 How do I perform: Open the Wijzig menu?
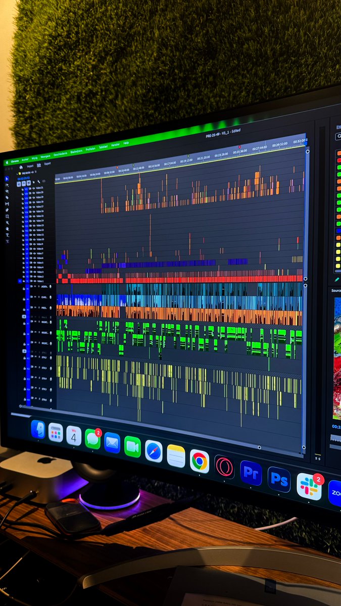pos(34,158)
